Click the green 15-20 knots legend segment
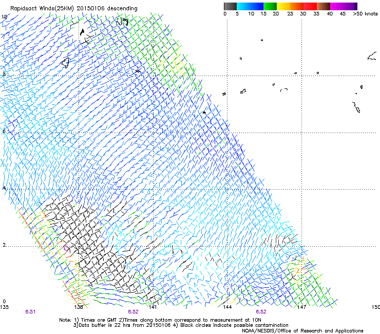 click(x=270, y=6)
